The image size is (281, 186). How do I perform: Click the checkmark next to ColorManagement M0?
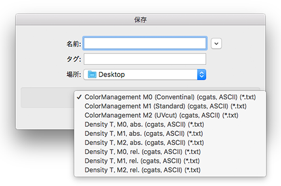click(79, 97)
